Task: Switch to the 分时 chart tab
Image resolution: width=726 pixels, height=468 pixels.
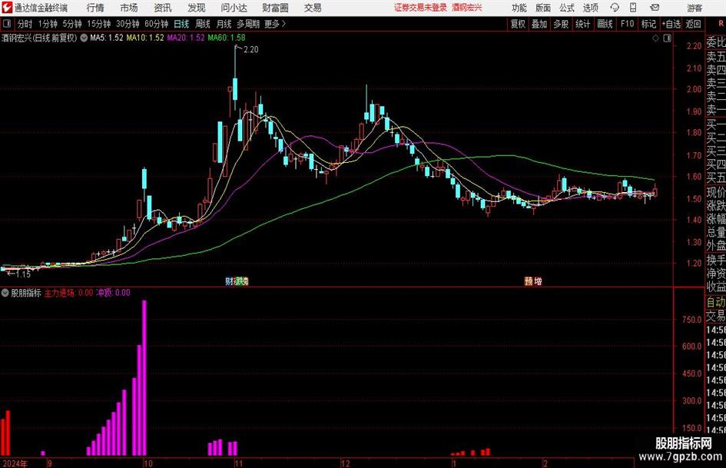Action: tap(25, 24)
